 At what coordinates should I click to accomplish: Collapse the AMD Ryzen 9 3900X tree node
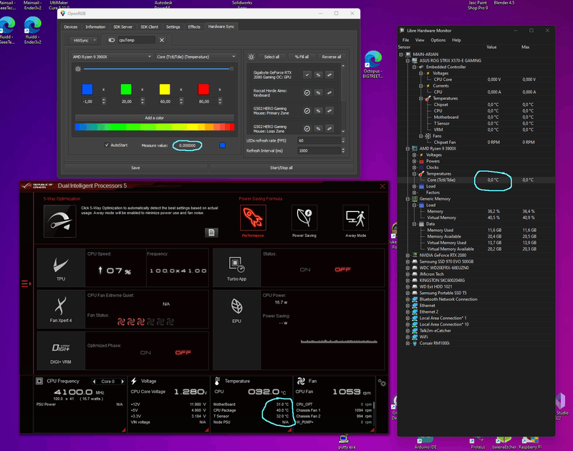coord(408,149)
